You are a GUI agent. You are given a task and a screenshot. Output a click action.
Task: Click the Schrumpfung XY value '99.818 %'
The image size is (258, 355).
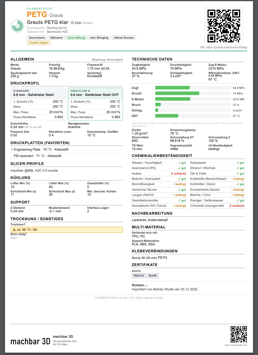tap(177, 141)
